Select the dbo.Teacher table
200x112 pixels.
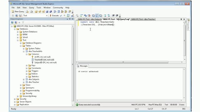[x=34, y=82]
